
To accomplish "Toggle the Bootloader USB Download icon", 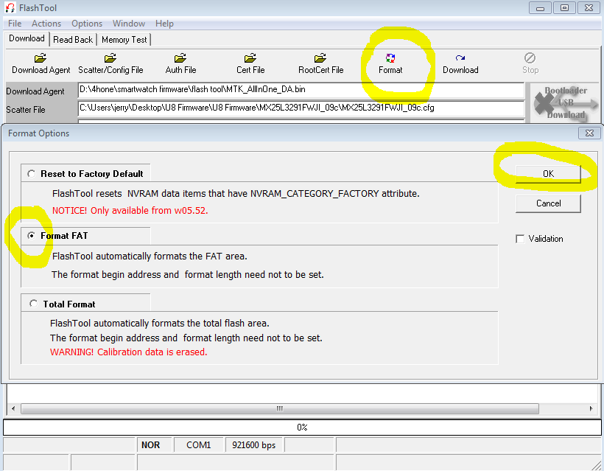I will pos(566,102).
